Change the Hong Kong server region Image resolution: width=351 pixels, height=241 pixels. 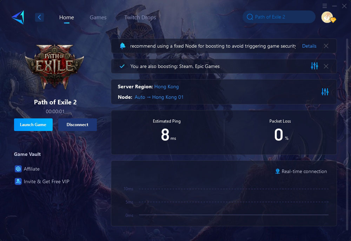tap(166, 87)
